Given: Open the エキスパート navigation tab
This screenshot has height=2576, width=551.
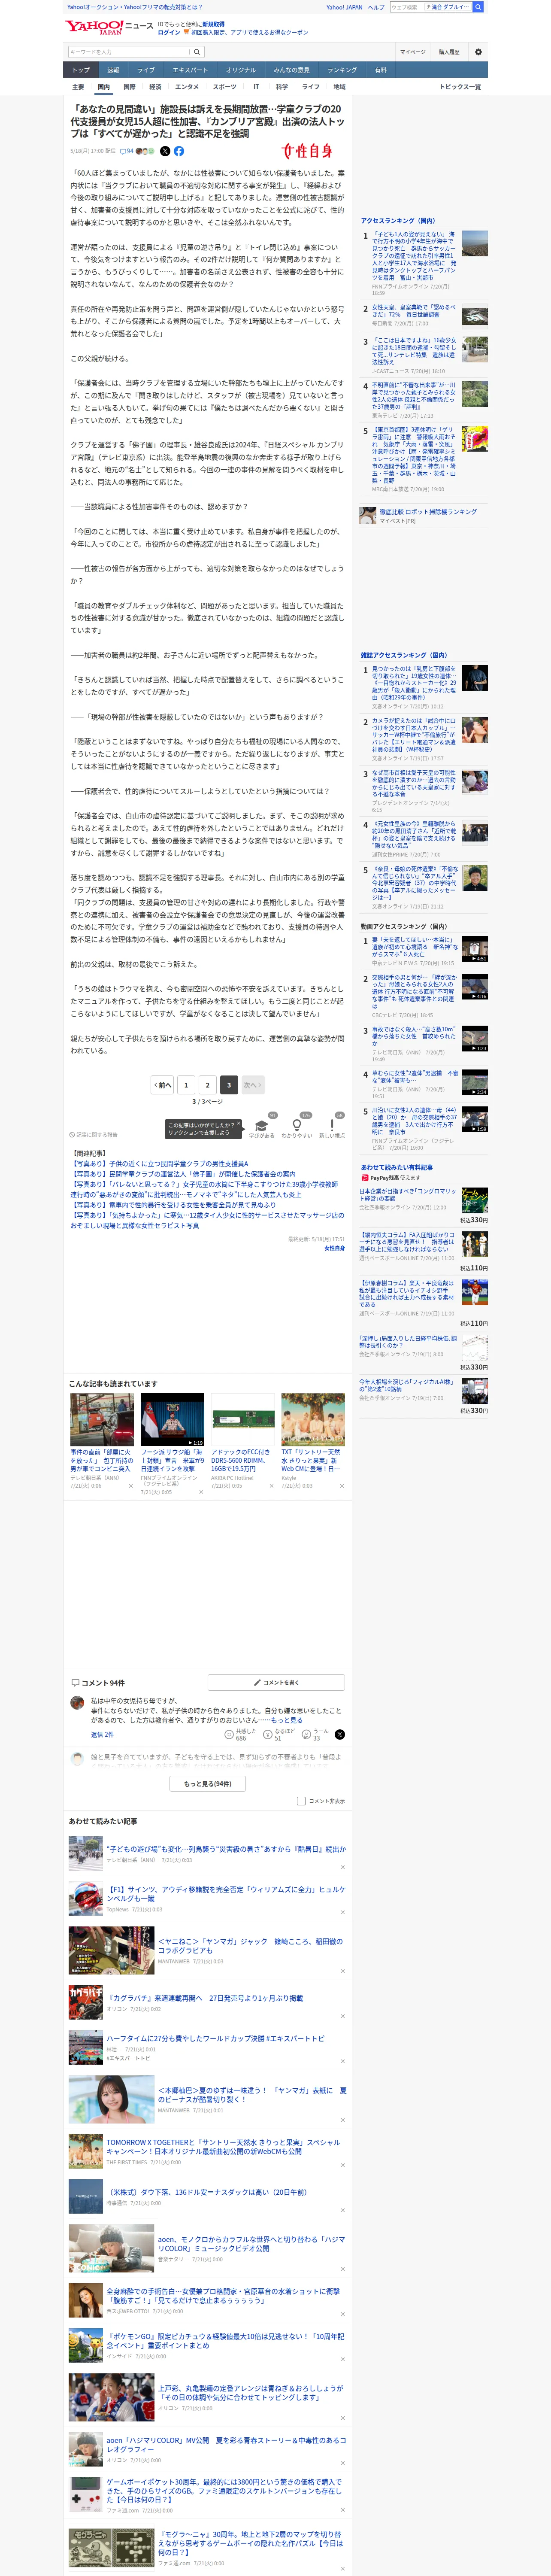Looking at the screenshot, I should tap(190, 70).
